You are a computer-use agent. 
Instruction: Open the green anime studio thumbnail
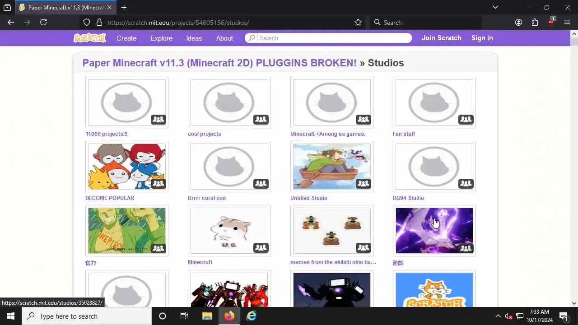click(x=127, y=231)
